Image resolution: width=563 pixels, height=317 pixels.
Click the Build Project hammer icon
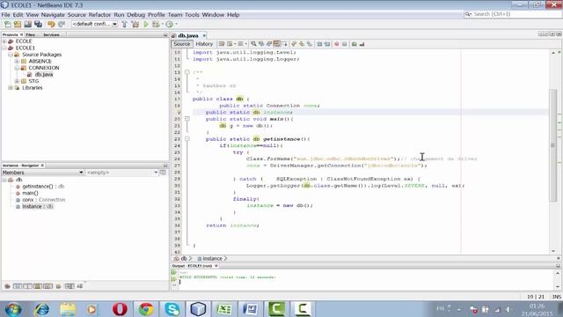tap(124, 24)
